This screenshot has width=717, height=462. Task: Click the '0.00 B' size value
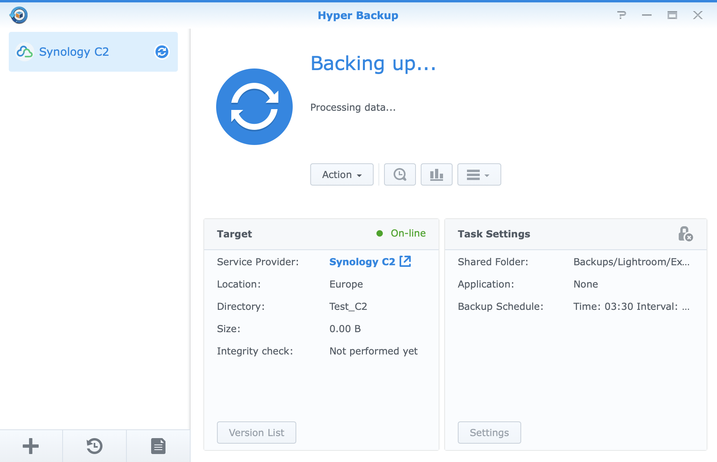click(345, 329)
